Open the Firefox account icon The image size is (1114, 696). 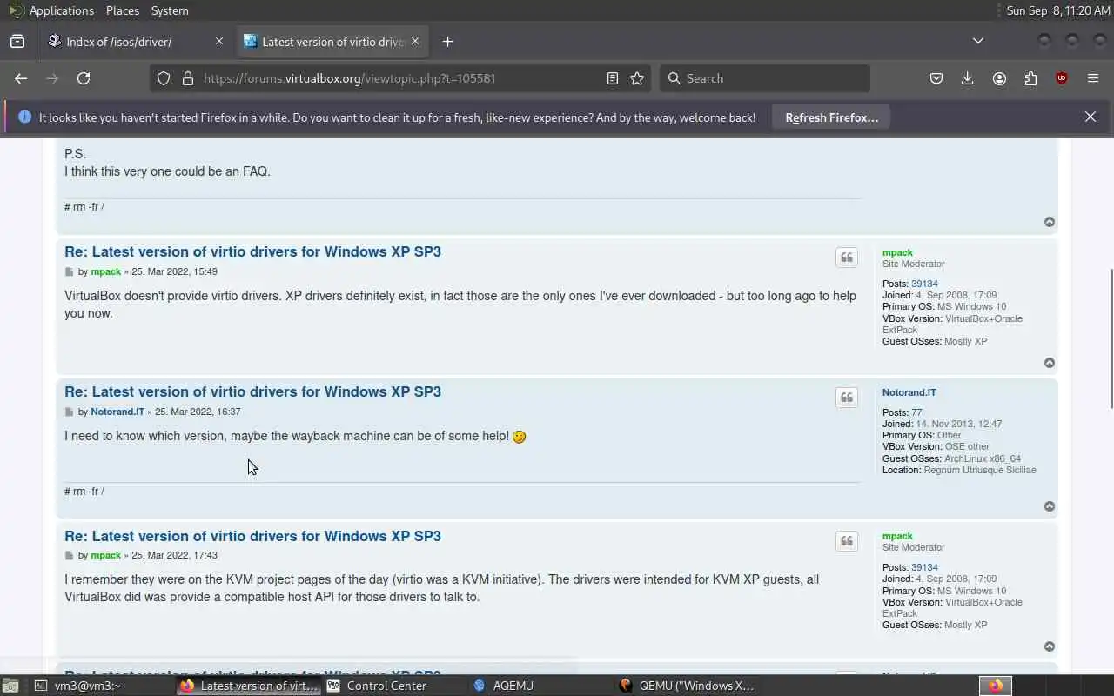point(999,78)
